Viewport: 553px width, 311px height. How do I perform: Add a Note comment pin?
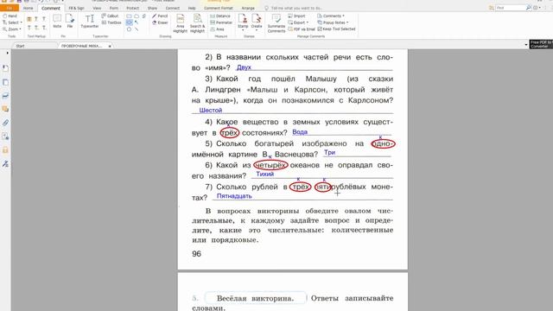click(57, 21)
